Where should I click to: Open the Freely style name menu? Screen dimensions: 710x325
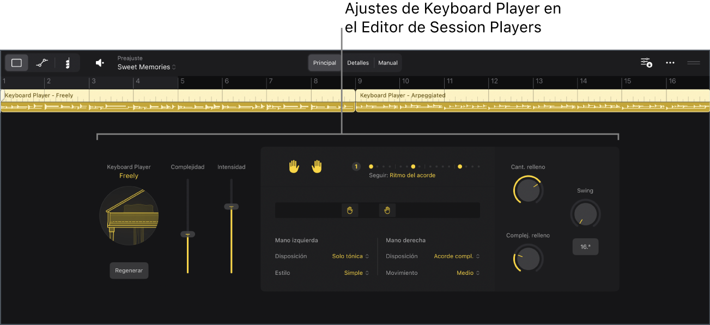[129, 176]
